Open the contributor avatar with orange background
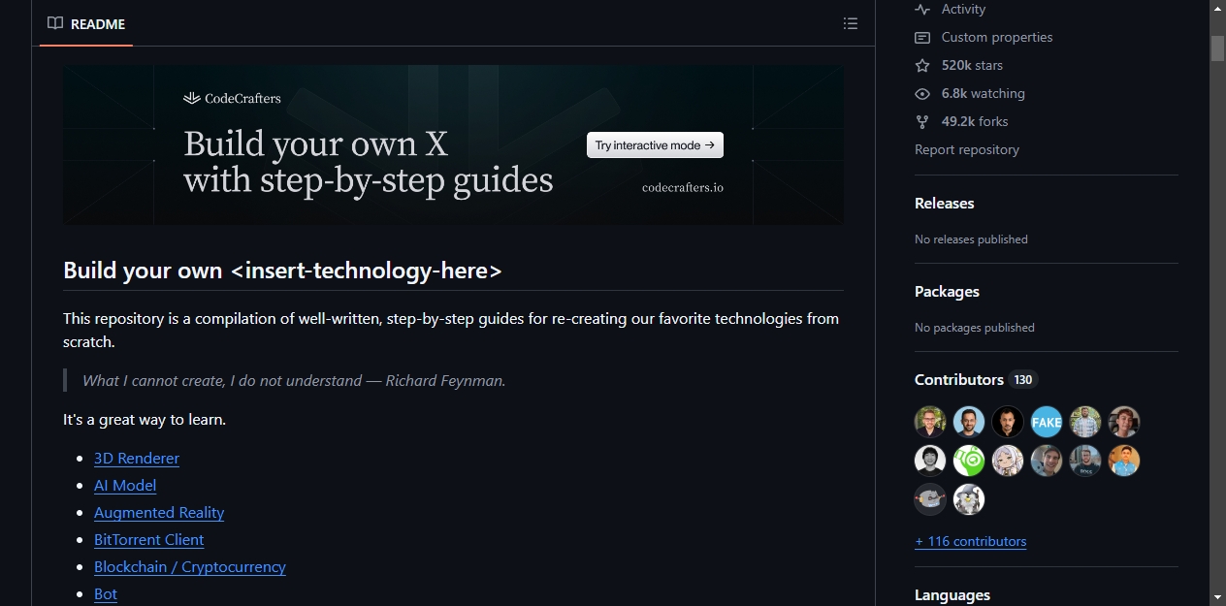Viewport: 1226px width, 606px height. pyautogui.click(x=1124, y=461)
